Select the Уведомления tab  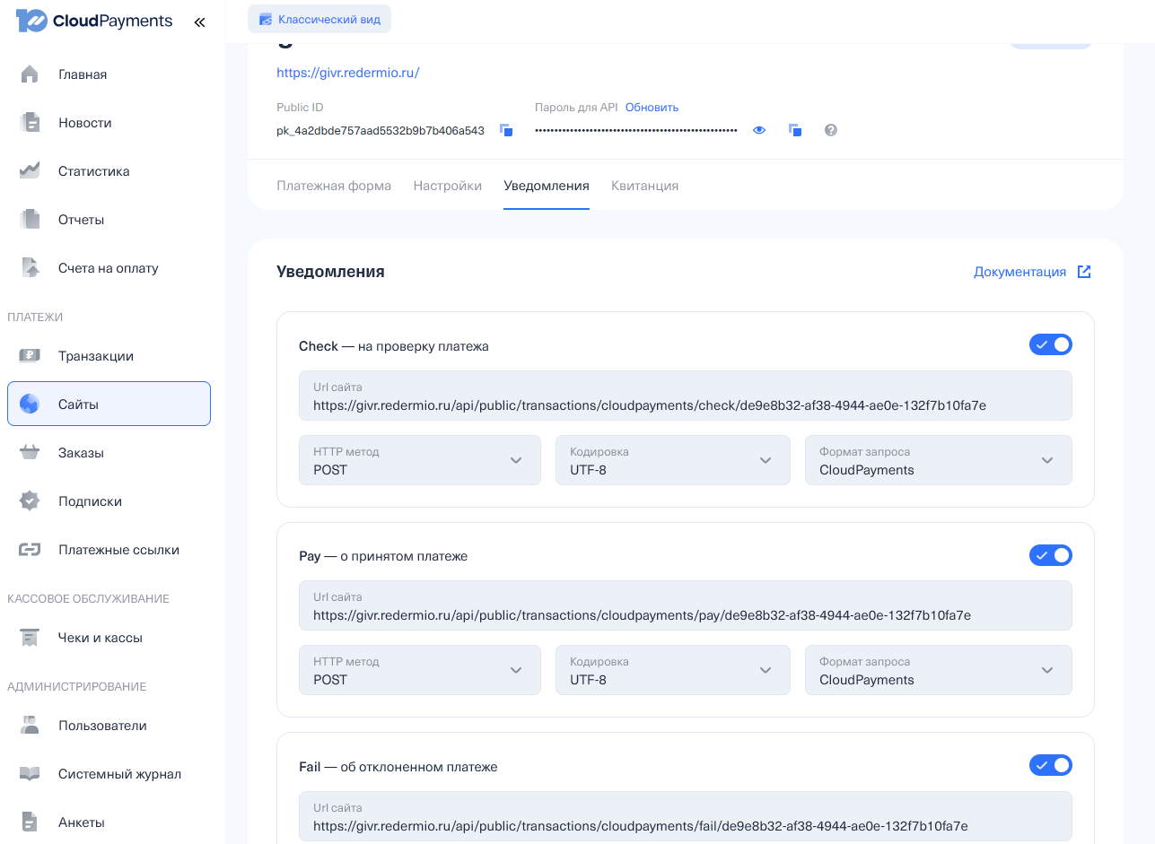click(x=547, y=186)
